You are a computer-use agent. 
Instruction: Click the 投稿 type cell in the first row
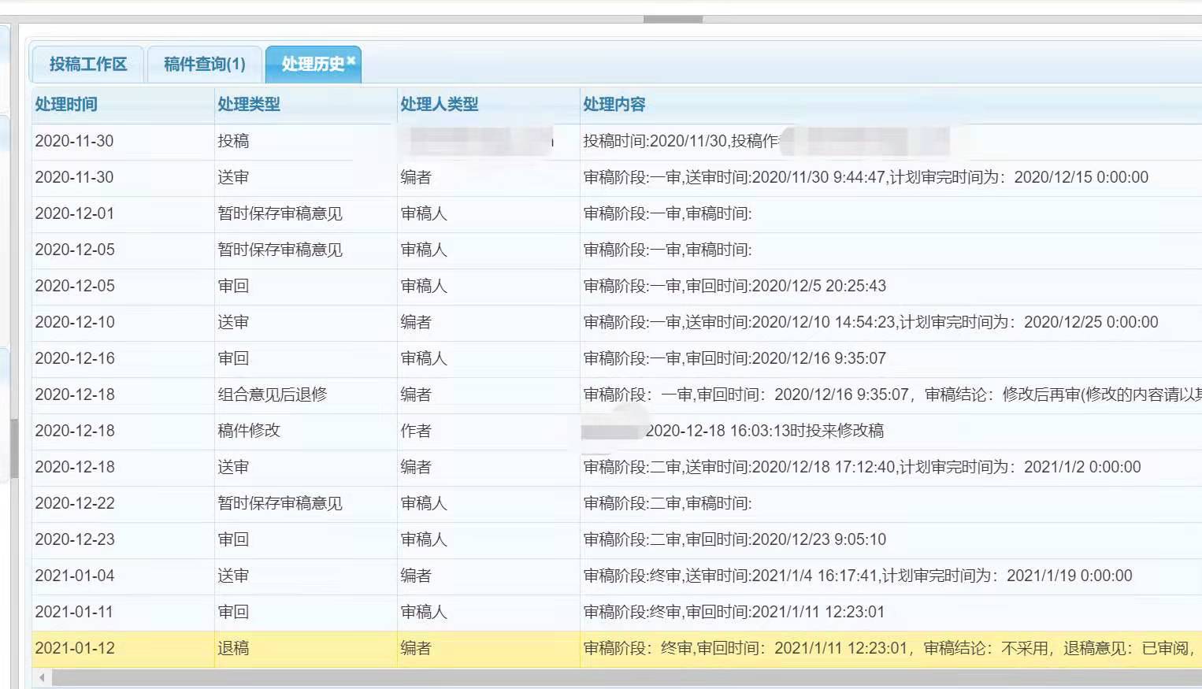pyautogui.click(x=233, y=141)
